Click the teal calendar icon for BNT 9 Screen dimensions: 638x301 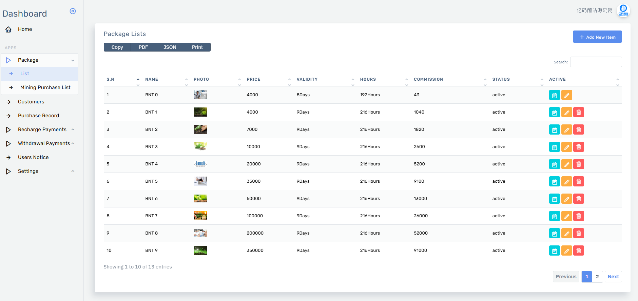(554, 251)
